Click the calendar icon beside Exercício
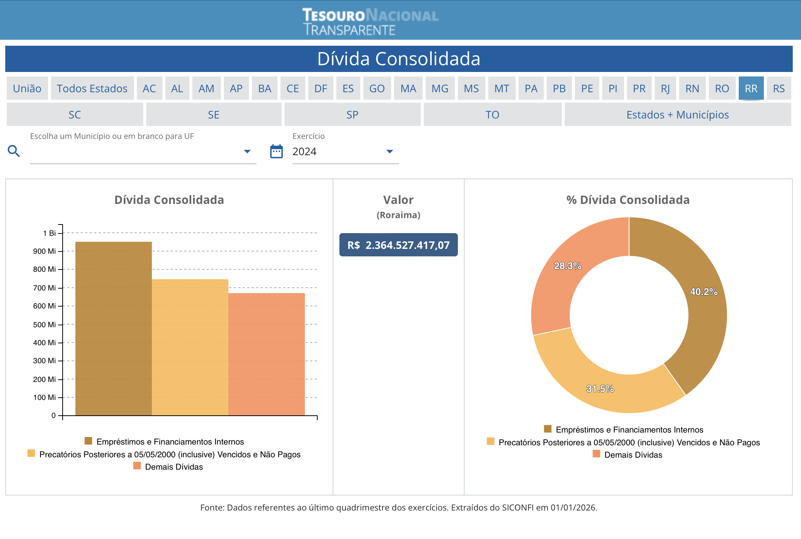 pyautogui.click(x=276, y=151)
